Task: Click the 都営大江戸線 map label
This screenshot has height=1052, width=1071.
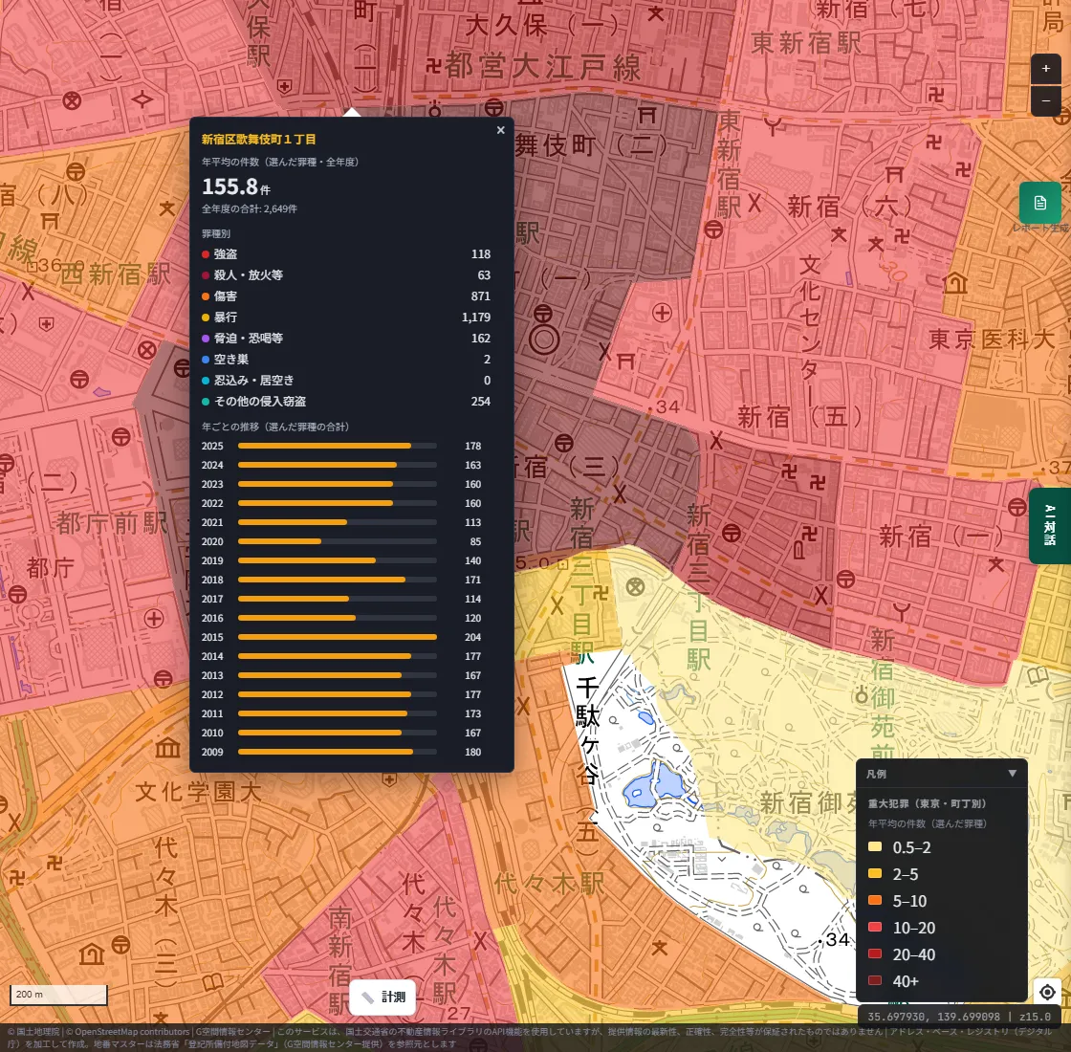Action: [543, 67]
